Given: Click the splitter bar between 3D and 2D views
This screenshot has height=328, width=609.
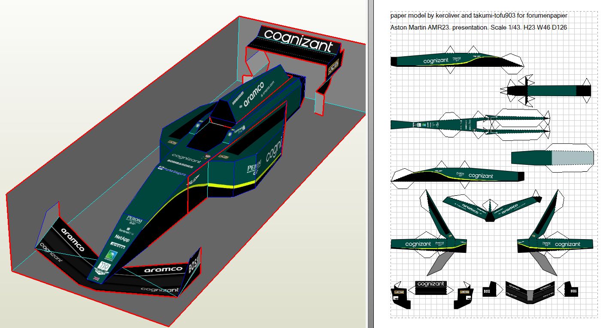Looking at the screenshot, I should click(370, 163).
